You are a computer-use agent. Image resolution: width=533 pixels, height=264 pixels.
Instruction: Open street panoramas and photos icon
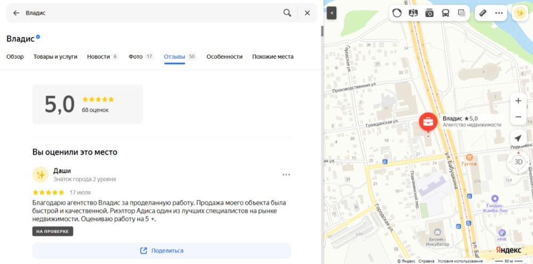(x=429, y=13)
